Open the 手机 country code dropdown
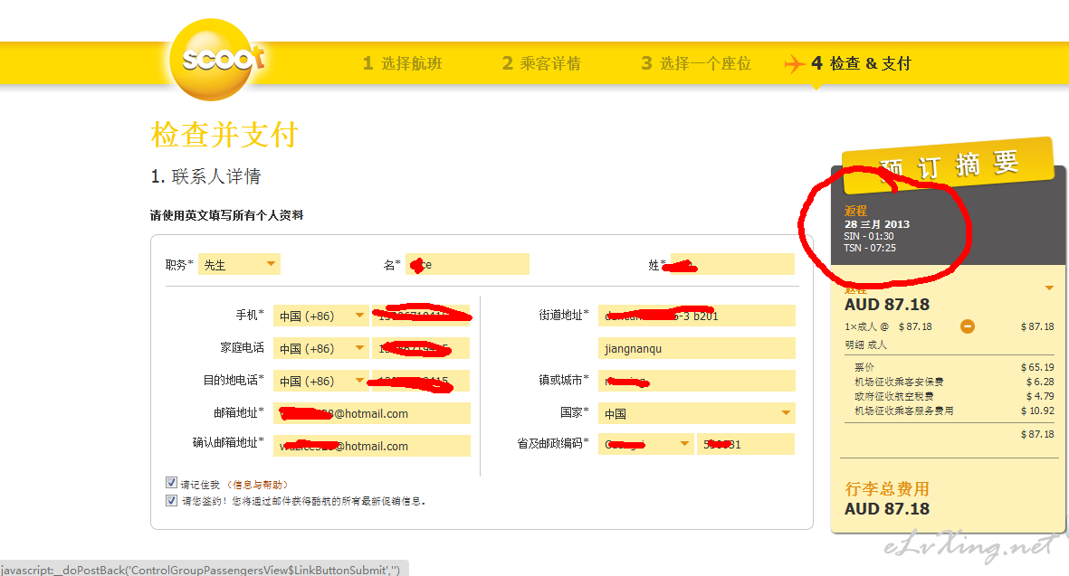The height and width of the screenshot is (576, 1069). click(321, 316)
